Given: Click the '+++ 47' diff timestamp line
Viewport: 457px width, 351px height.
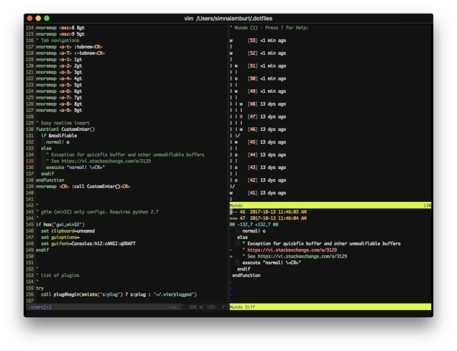Looking at the screenshot, I should (268, 219).
